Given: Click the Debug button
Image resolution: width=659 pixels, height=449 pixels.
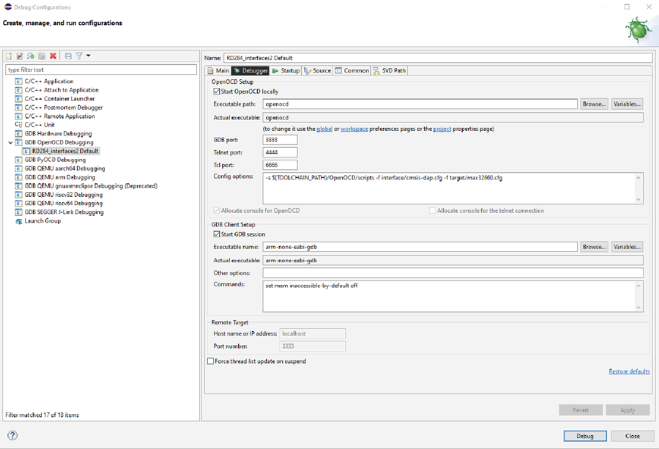Looking at the screenshot, I should point(585,436).
